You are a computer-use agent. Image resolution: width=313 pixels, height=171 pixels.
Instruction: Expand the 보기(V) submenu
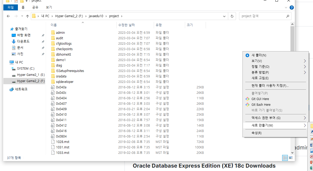point(305,61)
